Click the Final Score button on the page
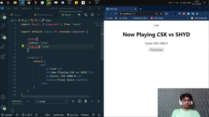This screenshot has width=209, height=117. [x=156, y=50]
